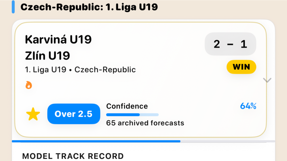Select the Over 2.5 prediction button
The width and height of the screenshot is (287, 161).
click(x=74, y=114)
